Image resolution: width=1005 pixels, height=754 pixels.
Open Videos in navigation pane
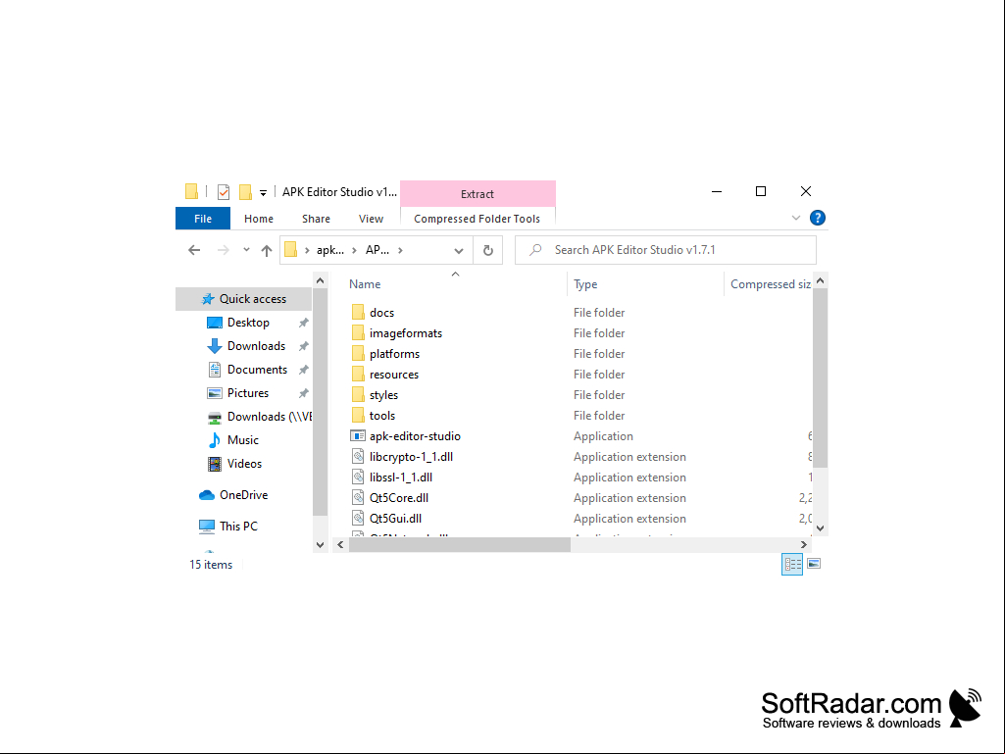point(244,464)
